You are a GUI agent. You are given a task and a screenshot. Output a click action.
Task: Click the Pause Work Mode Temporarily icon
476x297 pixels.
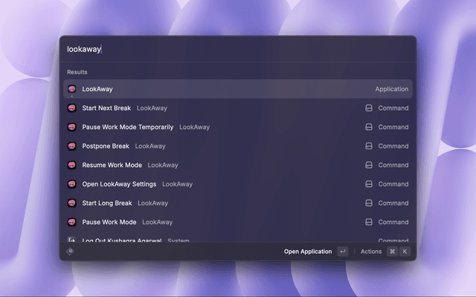(72, 127)
